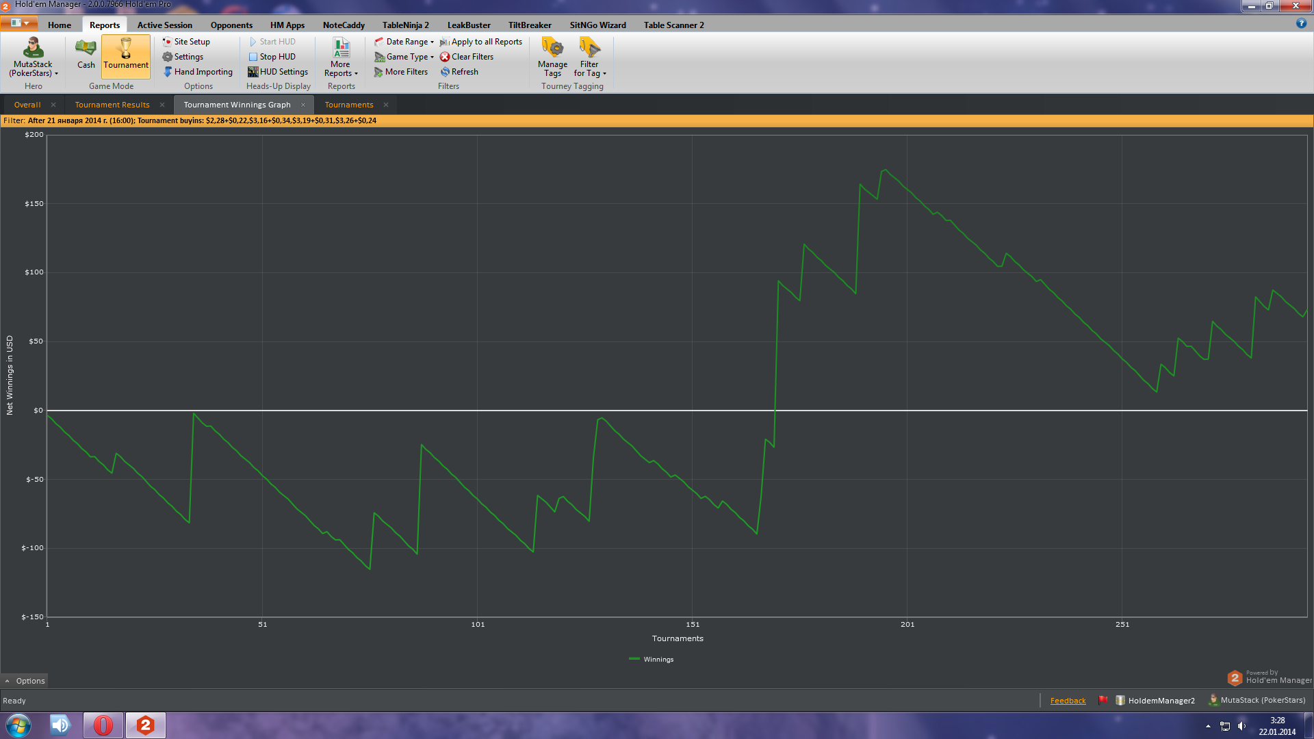The width and height of the screenshot is (1314, 739).
Task: Toggle Apply to all Reports
Action: tap(481, 42)
